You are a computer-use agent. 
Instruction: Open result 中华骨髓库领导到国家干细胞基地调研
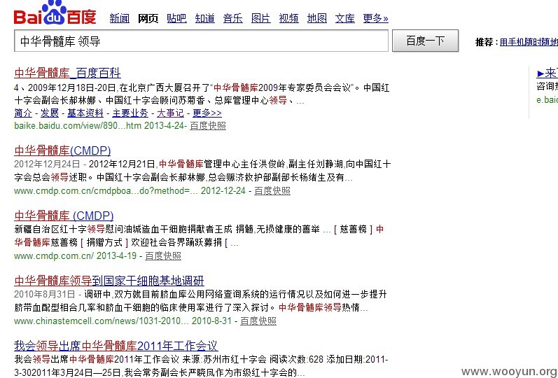[x=109, y=281]
